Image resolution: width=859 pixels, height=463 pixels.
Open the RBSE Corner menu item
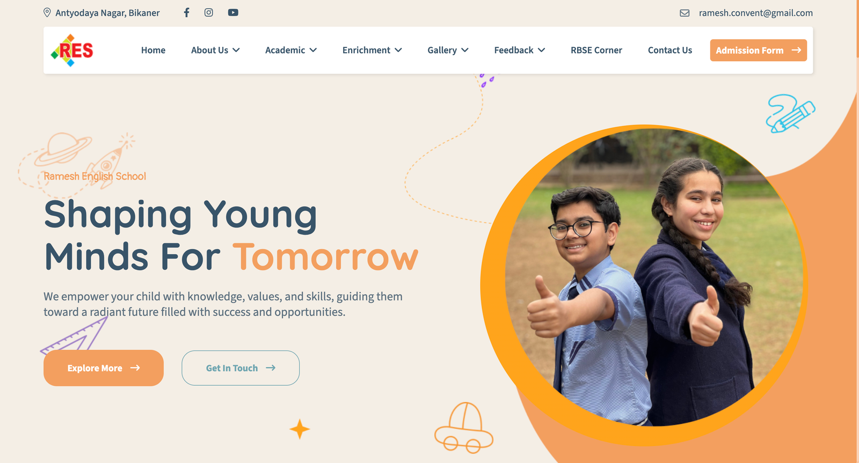tap(596, 50)
